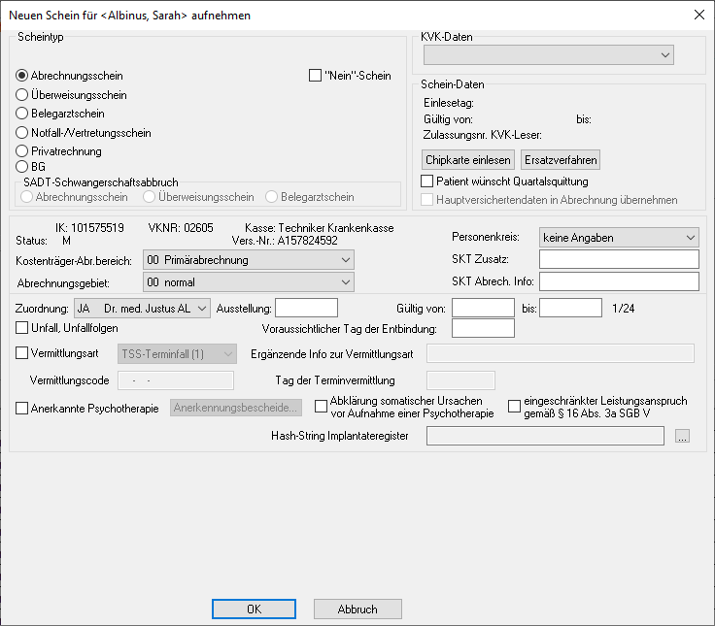715x626 pixels.
Task: Enable the "Nein"-Schein checkbox
Action: 315,76
